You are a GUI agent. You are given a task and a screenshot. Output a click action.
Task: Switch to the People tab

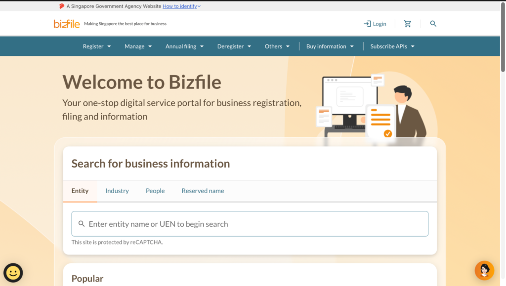155,191
